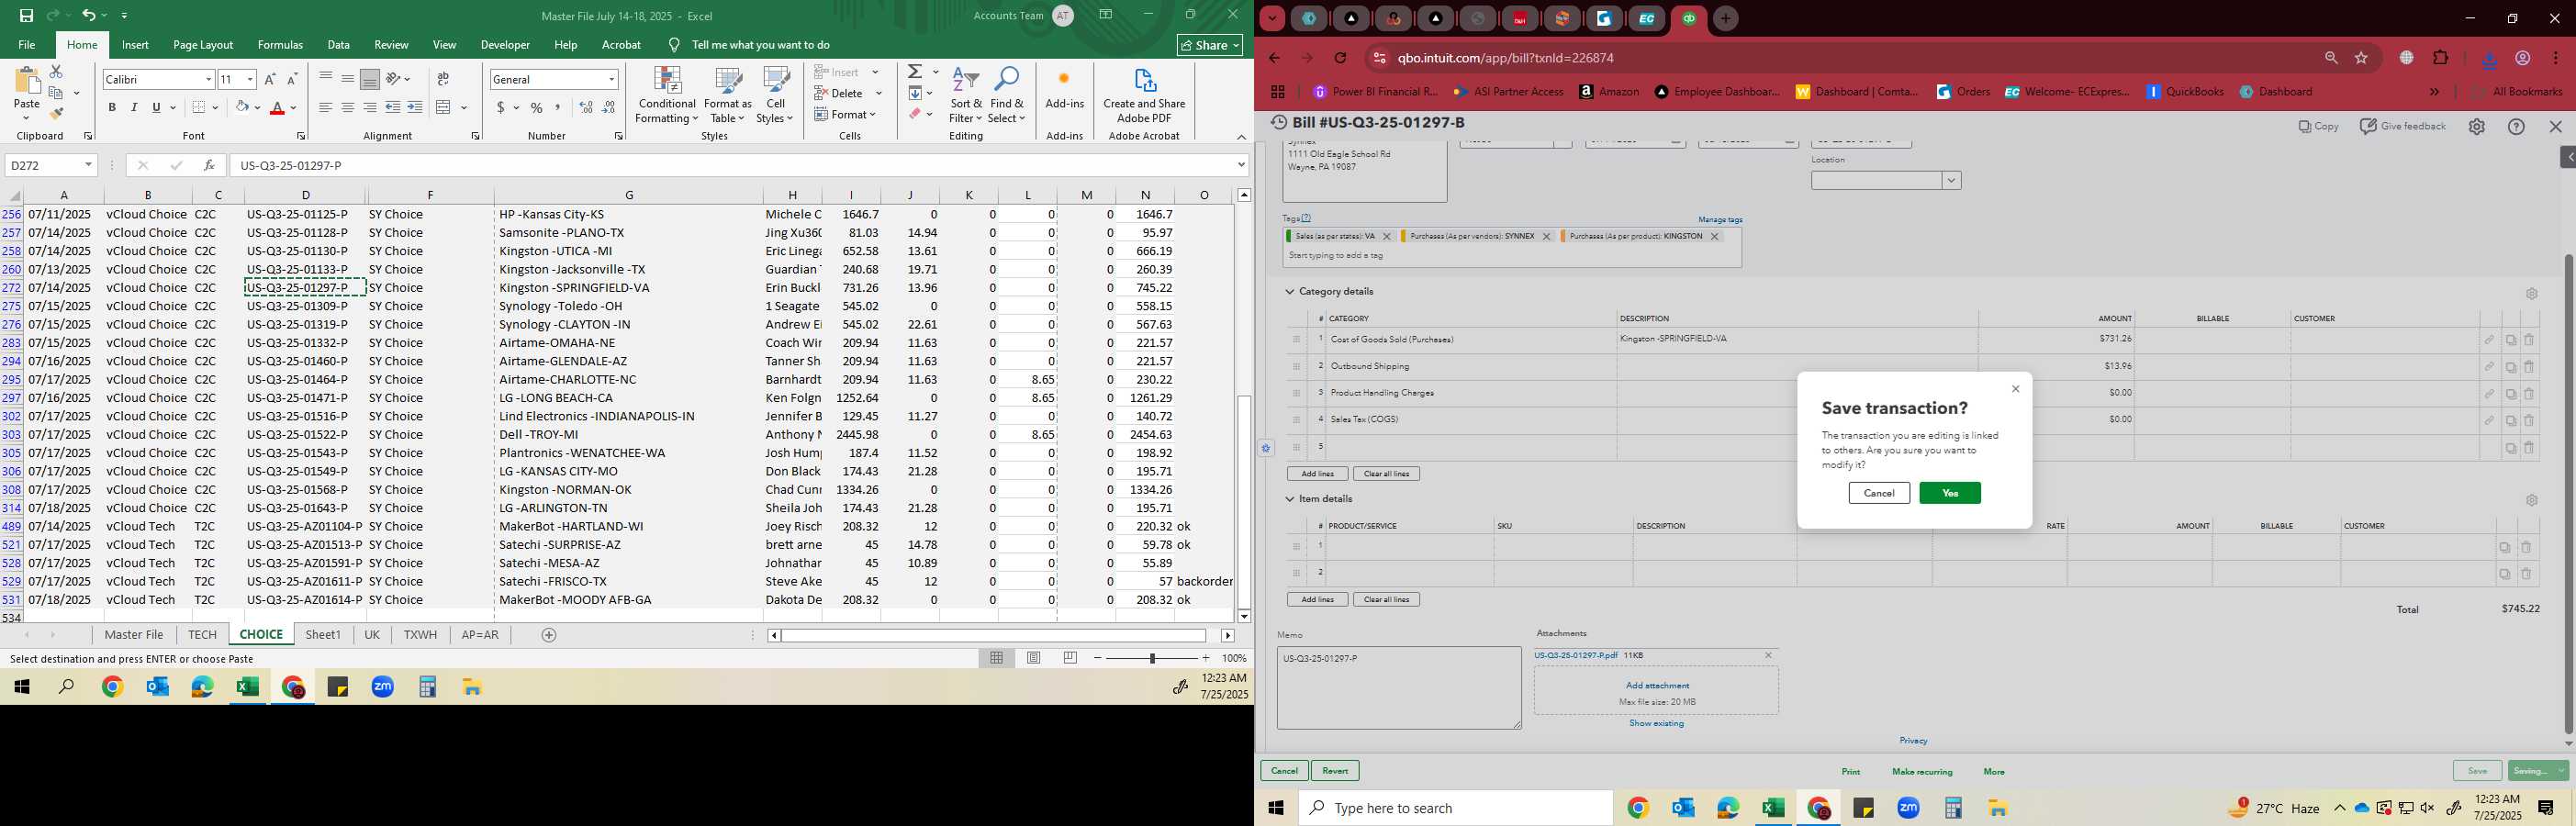Click the Undo arrow in Excel
This screenshot has width=2576, height=826.
(89, 15)
